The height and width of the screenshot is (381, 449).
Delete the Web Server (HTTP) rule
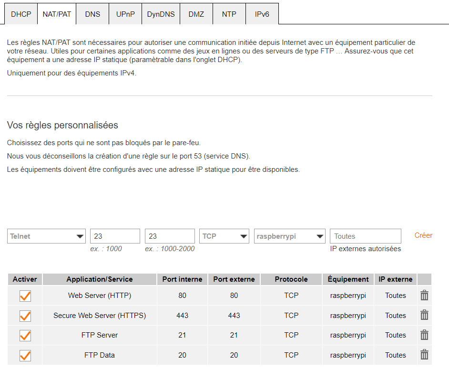click(424, 296)
